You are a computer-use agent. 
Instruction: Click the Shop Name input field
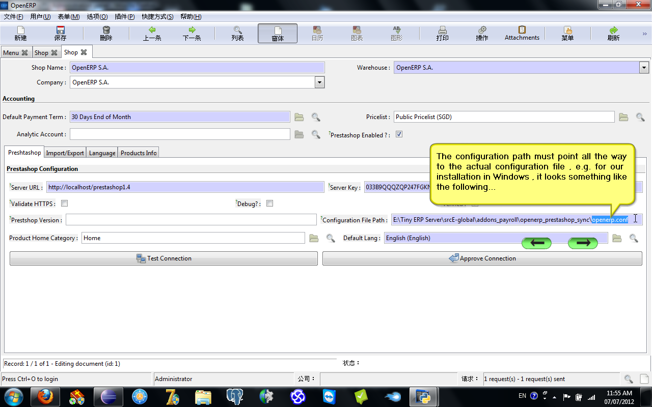[197, 68]
